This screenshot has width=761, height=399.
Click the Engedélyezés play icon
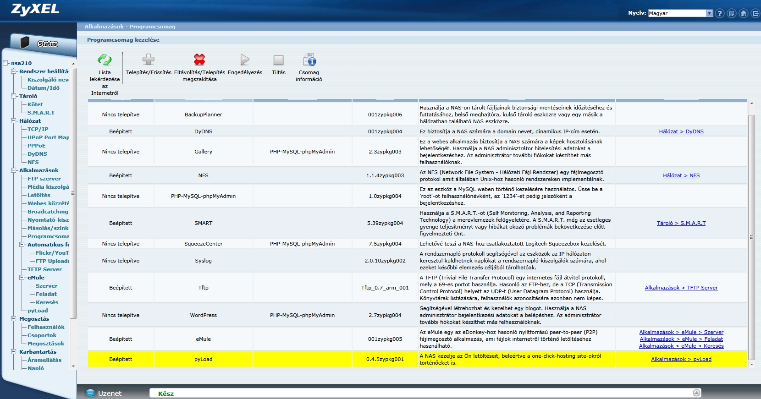(245, 60)
